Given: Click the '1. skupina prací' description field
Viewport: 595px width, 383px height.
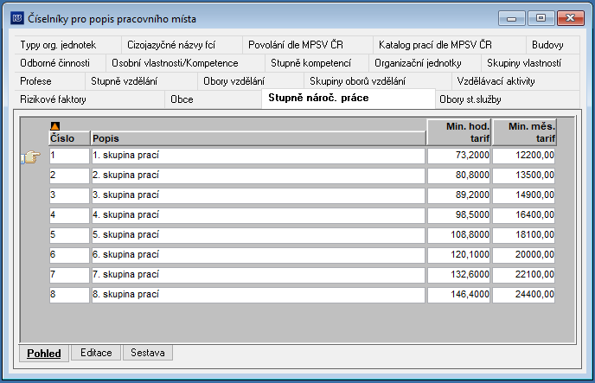Looking at the screenshot, I should click(258, 156).
